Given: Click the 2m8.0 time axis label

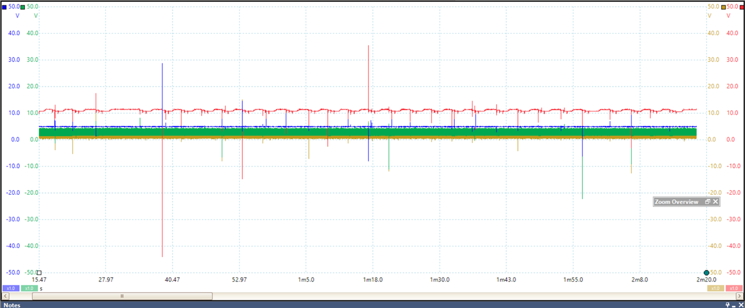Looking at the screenshot, I should click(x=640, y=280).
